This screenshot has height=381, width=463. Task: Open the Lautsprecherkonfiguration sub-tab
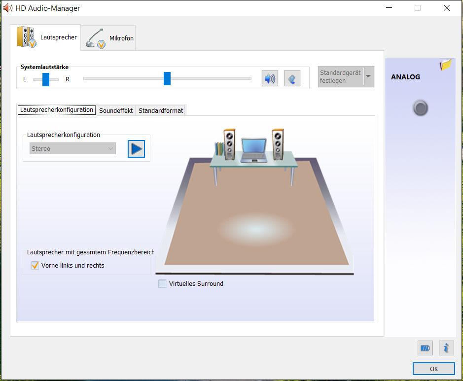point(57,110)
